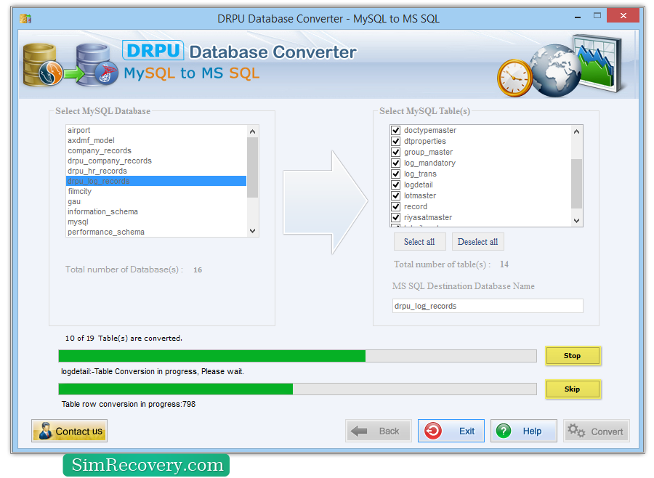Uncheck the lotmaster table checkbox
Screen dimensions: 654x478
click(396, 195)
